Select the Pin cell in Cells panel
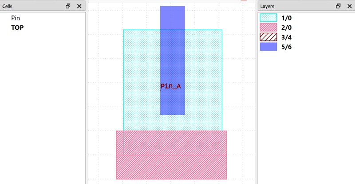This screenshot has height=184, width=355. (16, 18)
